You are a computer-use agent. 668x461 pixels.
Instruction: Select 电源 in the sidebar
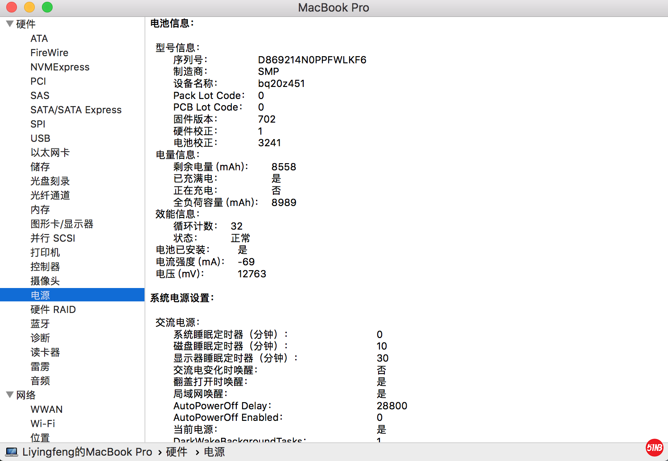pyautogui.click(x=40, y=295)
